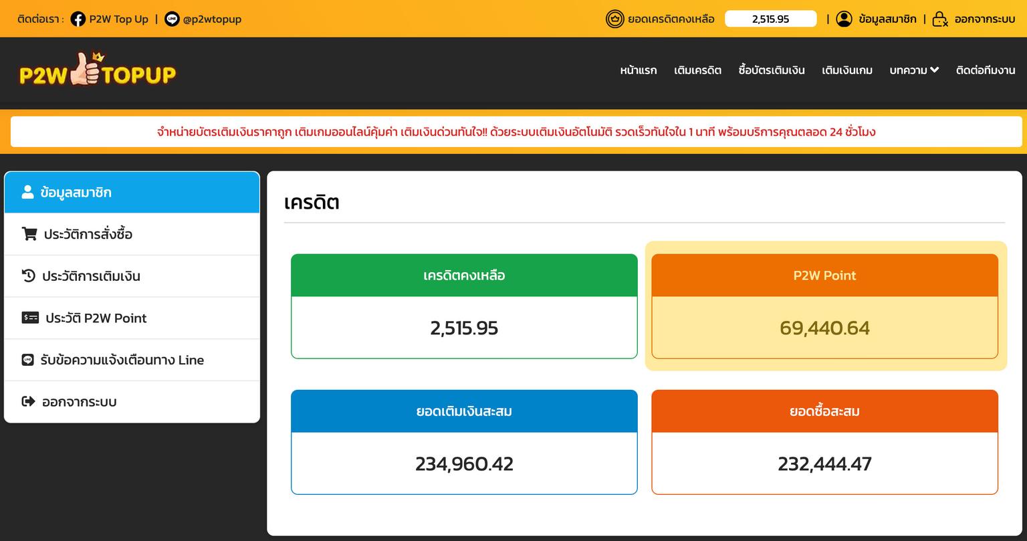This screenshot has height=541, width=1027.
Task: Click the ยอดเครดิตคงเหลือ label in top bar
Action: 671,19
